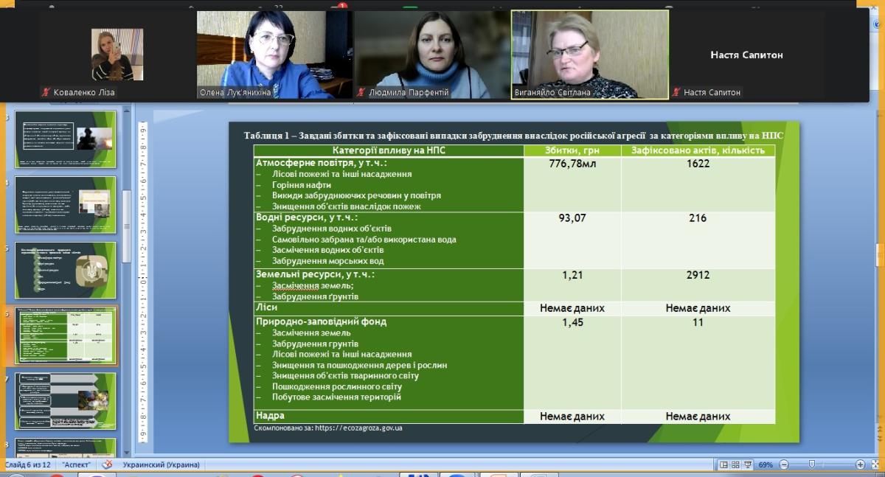Click the "Побутове засмічення територій" list item
The height and width of the screenshot is (477, 885).
coord(336,397)
